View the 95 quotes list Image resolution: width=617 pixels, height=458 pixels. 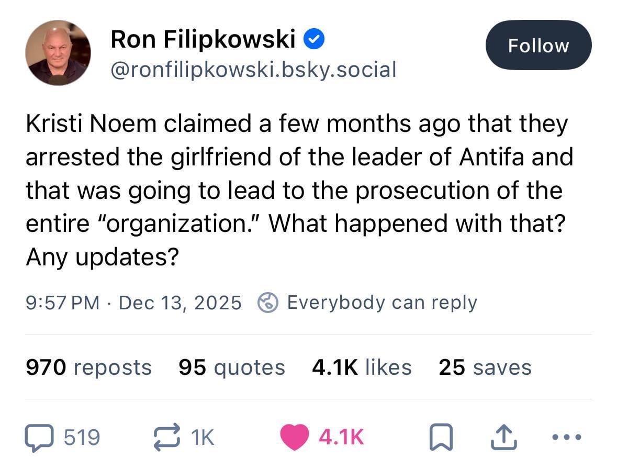coord(231,367)
